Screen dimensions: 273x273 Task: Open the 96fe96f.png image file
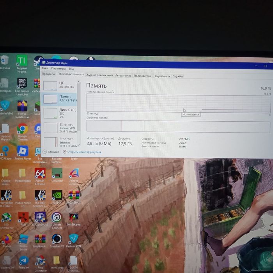pos(74,219)
